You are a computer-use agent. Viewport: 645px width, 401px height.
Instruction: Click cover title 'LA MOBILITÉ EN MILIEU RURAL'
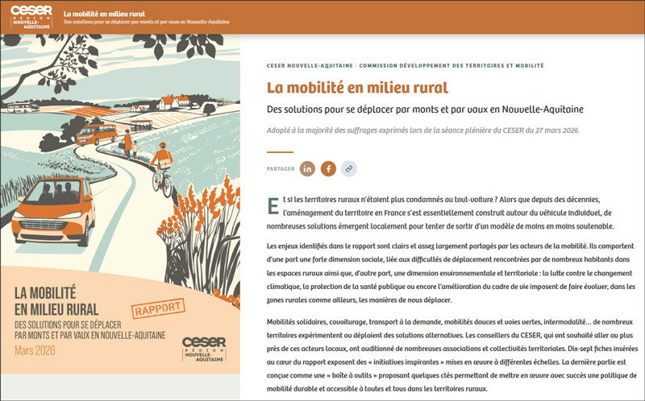point(56,301)
